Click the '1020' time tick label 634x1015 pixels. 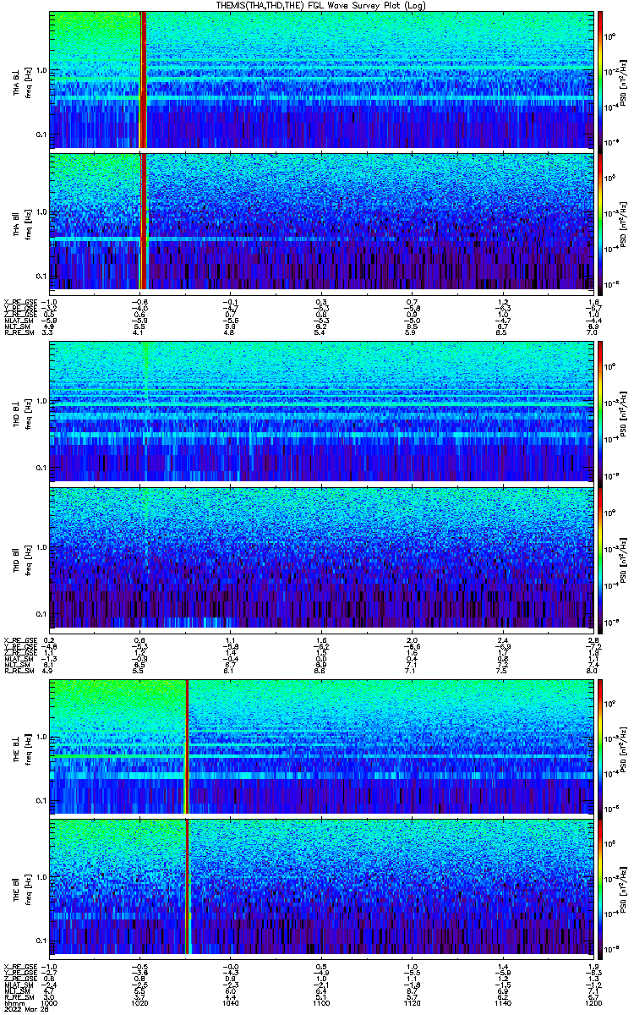pos(140,1003)
